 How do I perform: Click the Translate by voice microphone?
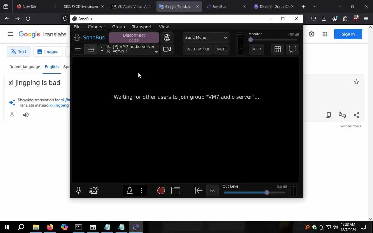tap(12, 115)
